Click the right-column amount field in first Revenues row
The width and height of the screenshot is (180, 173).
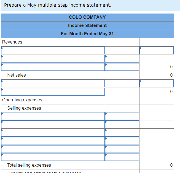point(157,50)
